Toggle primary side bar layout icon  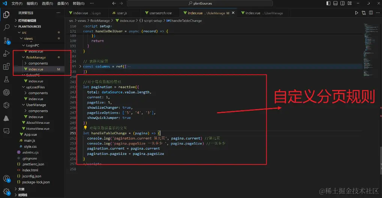[x=328, y=3]
